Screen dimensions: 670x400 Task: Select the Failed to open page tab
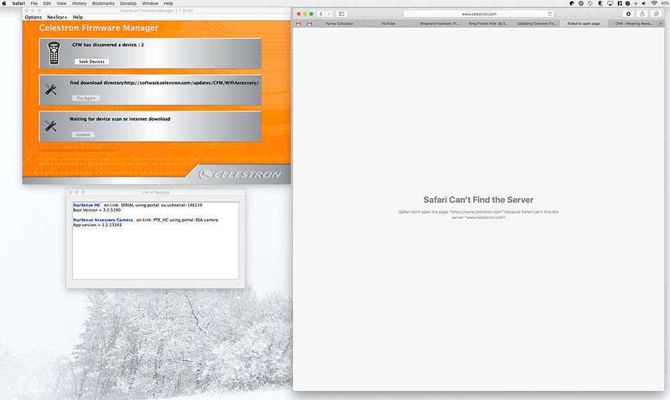tap(584, 23)
